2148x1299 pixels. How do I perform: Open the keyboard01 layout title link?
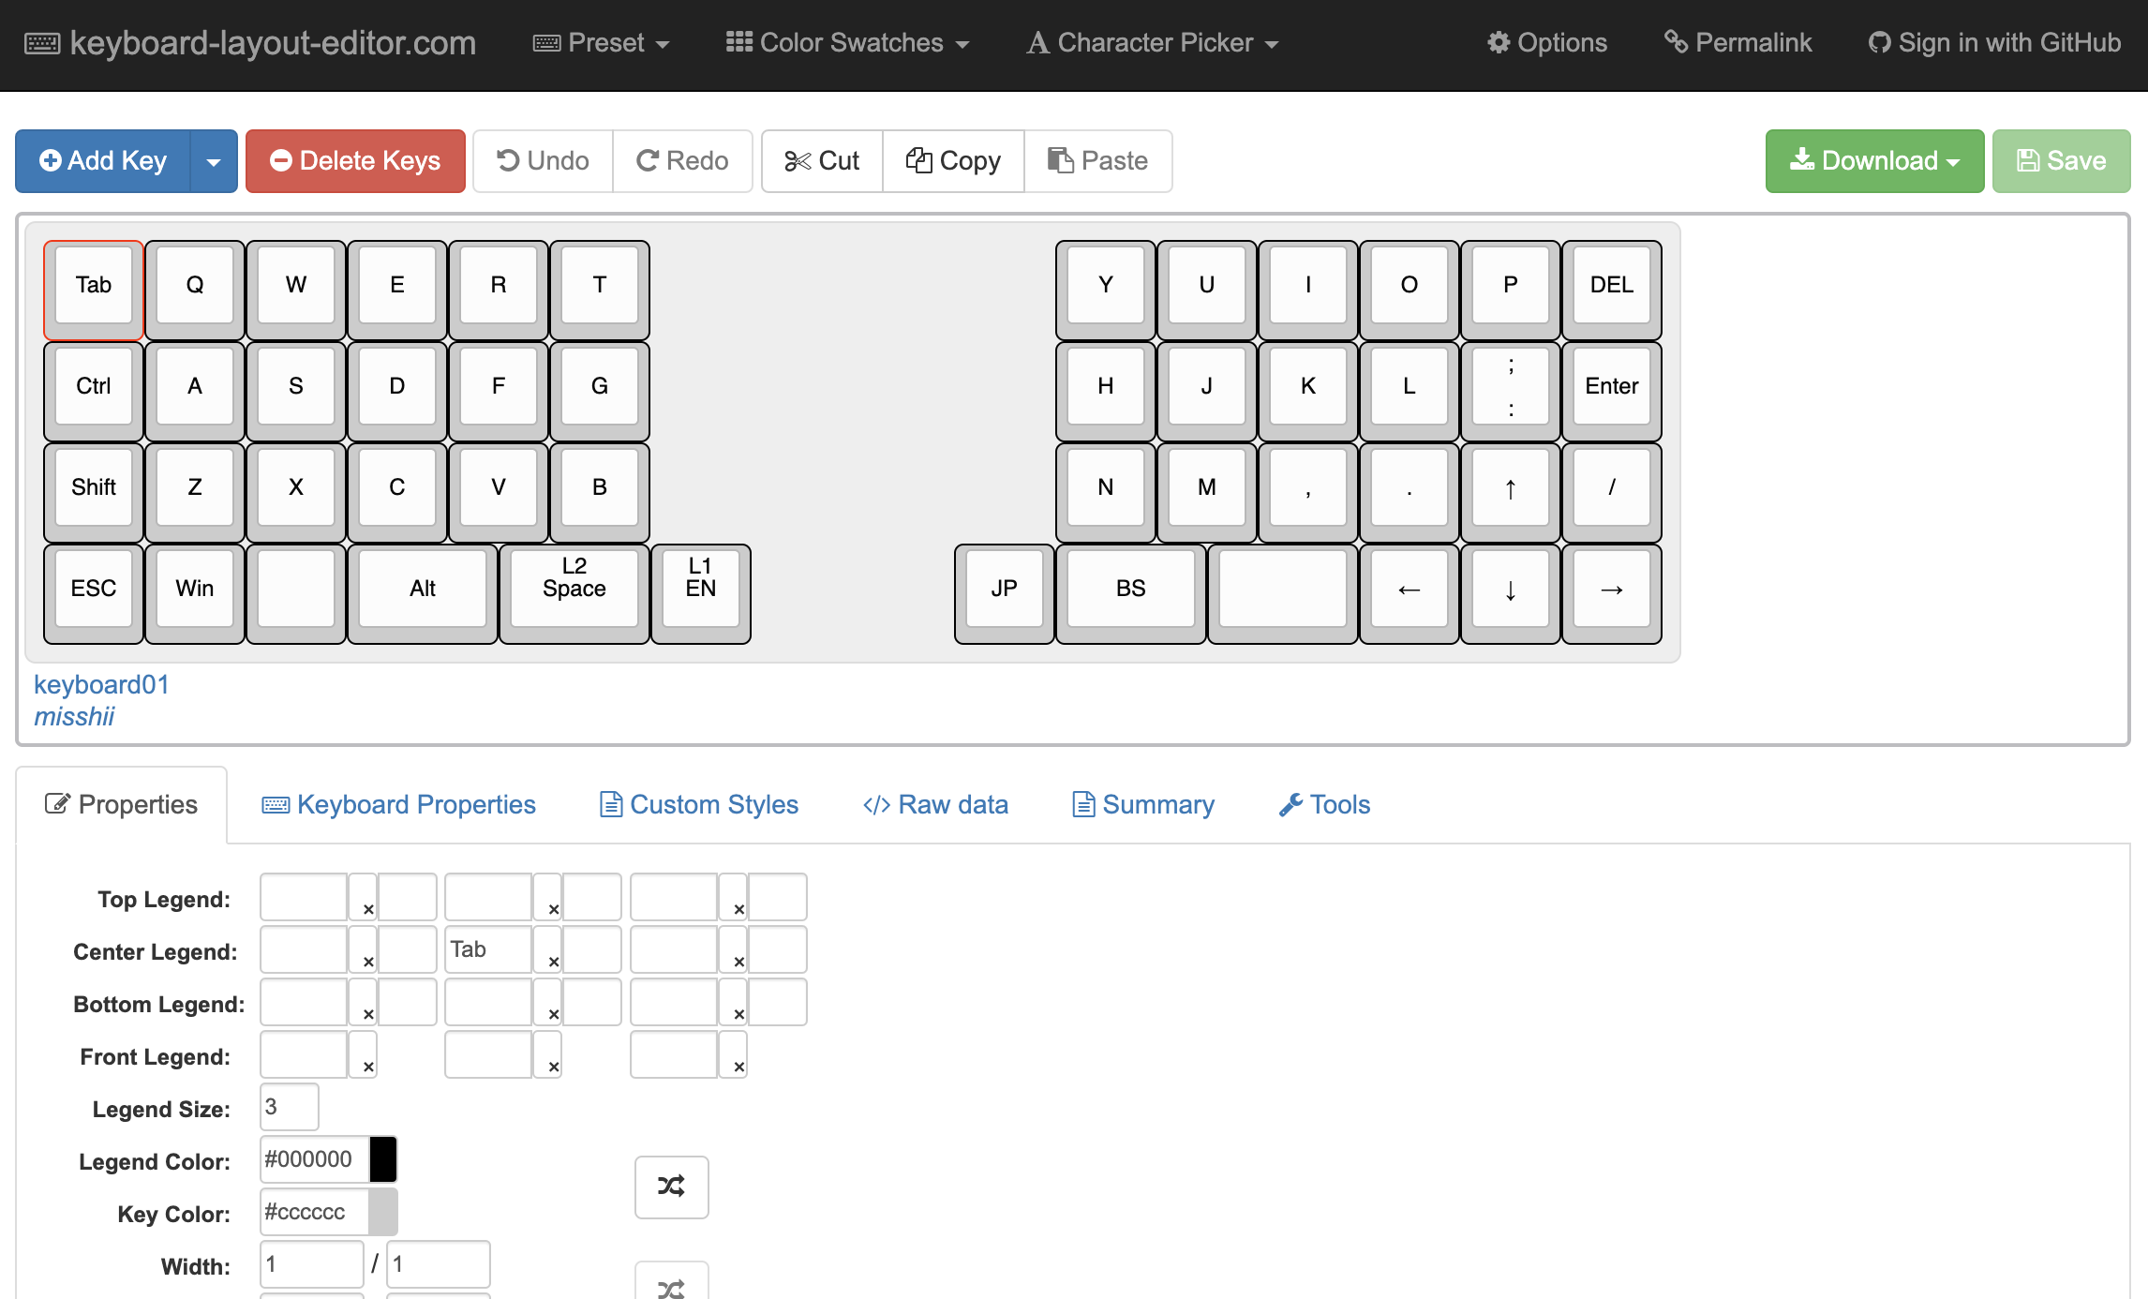pyautogui.click(x=101, y=684)
